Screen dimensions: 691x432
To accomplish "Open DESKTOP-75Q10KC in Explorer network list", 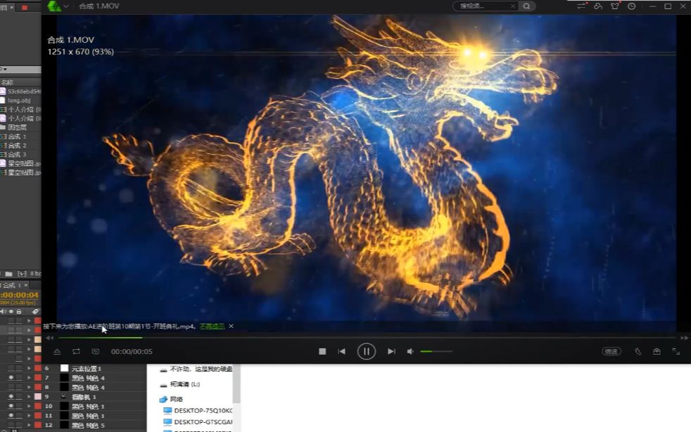I will [x=203, y=410].
